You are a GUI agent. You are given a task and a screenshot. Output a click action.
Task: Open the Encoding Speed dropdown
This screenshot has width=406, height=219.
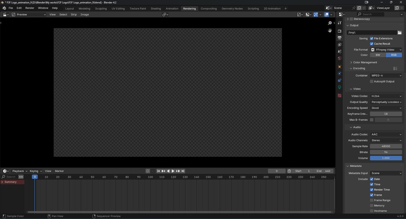tap(386, 108)
